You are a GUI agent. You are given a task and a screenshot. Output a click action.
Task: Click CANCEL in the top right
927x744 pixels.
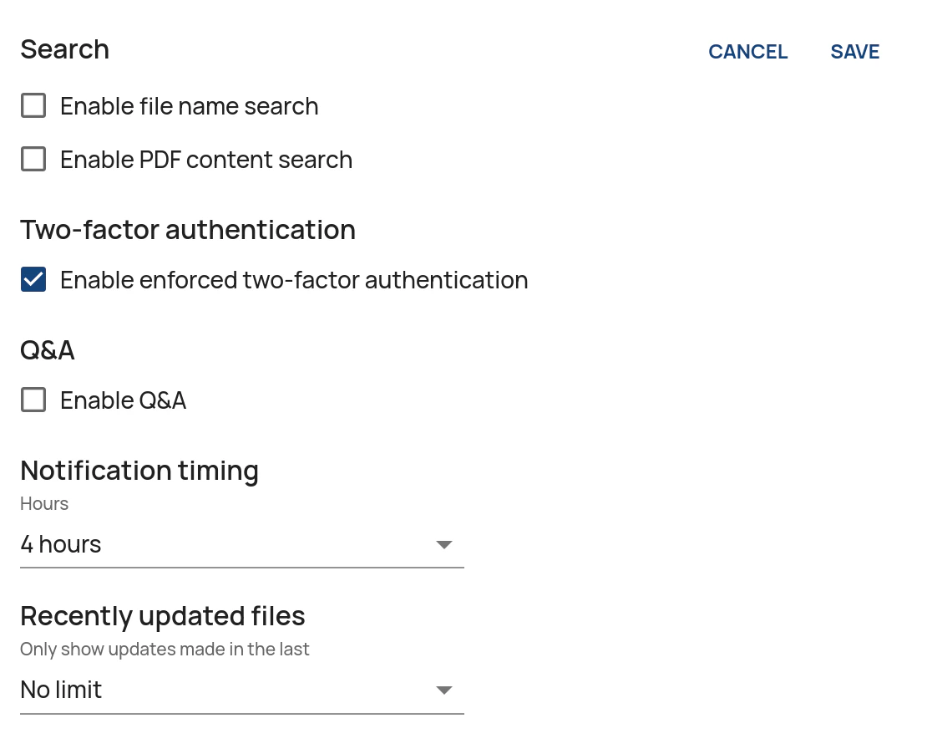(x=748, y=51)
